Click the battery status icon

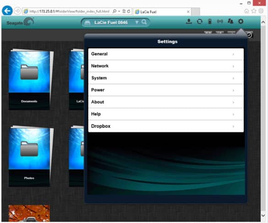(210, 22)
